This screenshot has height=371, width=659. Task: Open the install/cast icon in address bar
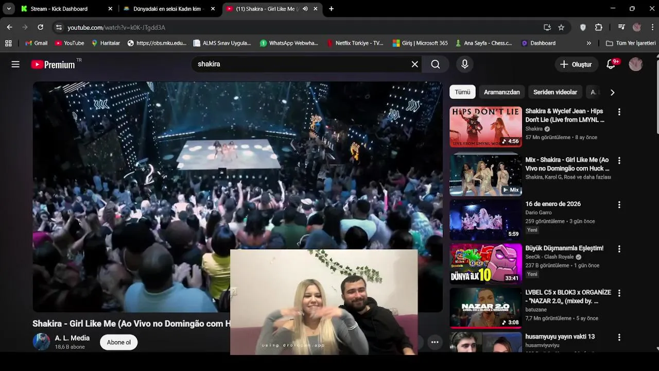click(547, 27)
